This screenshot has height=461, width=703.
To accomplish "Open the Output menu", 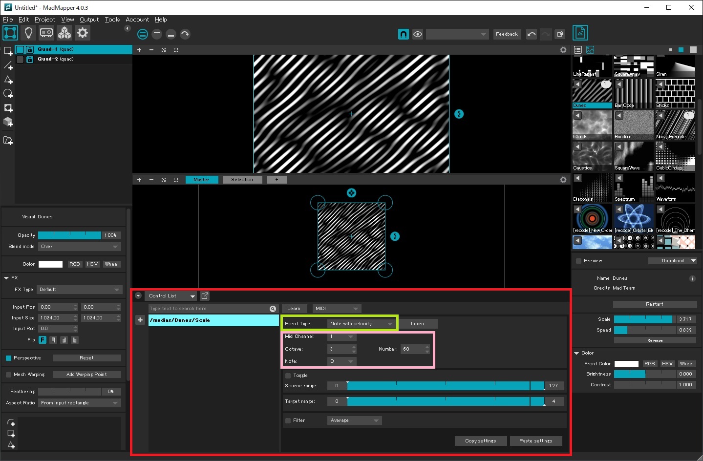I will pos(89,20).
